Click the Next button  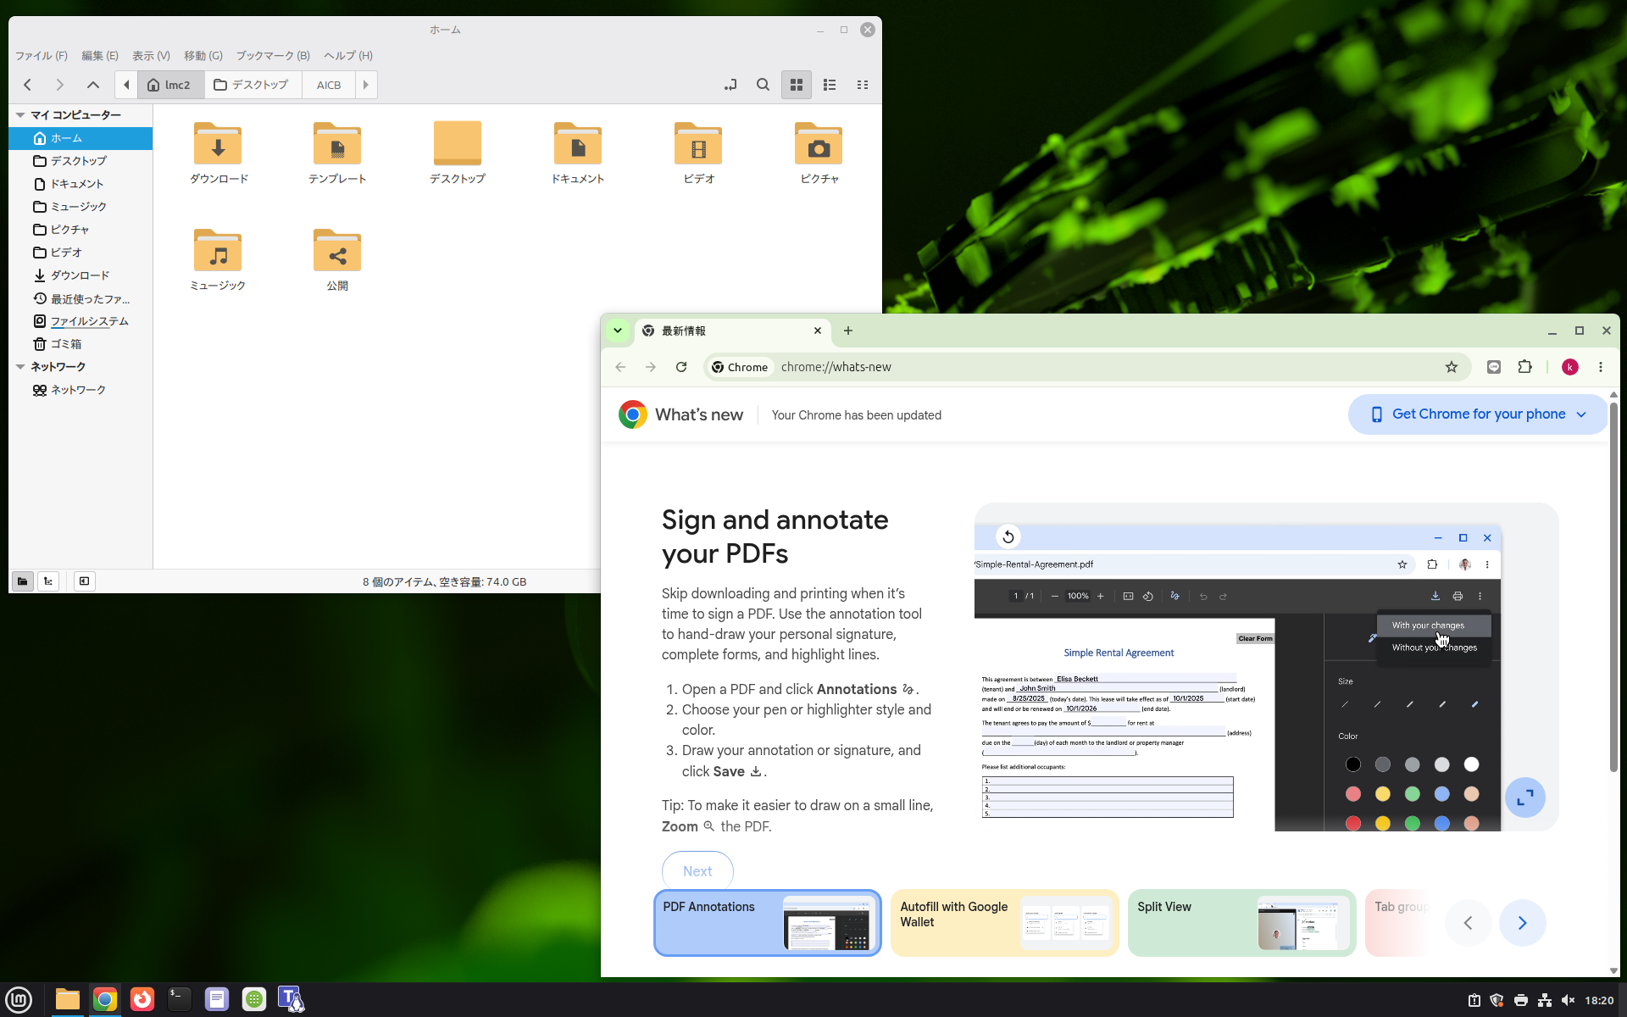coord(697,871)
